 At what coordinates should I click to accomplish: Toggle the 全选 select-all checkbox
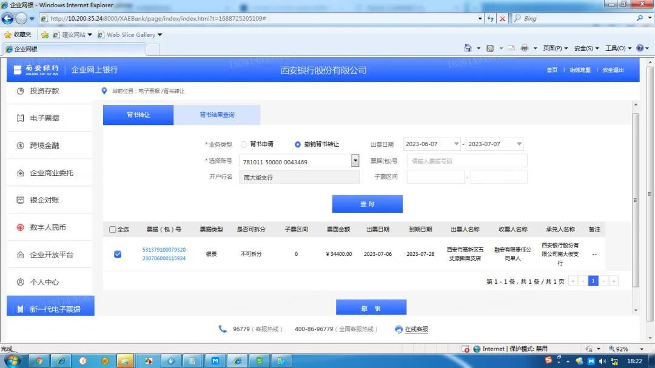coord(112,229)
